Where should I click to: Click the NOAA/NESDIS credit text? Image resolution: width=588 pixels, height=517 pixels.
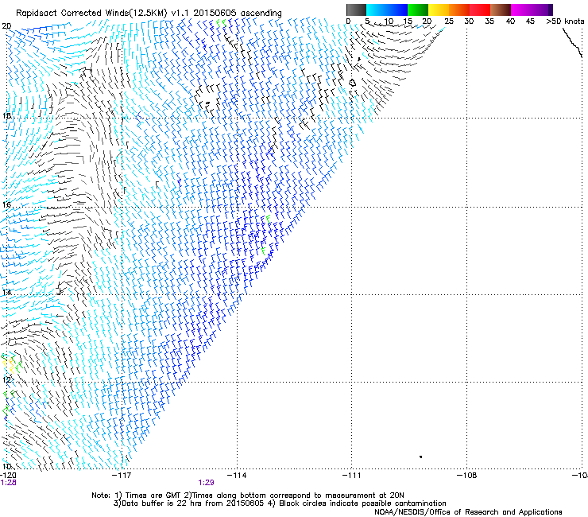[x=468, y=512]
